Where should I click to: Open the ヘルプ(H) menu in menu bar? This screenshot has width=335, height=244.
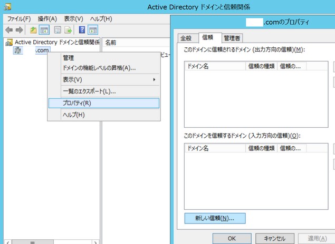(x=101, y=19)
